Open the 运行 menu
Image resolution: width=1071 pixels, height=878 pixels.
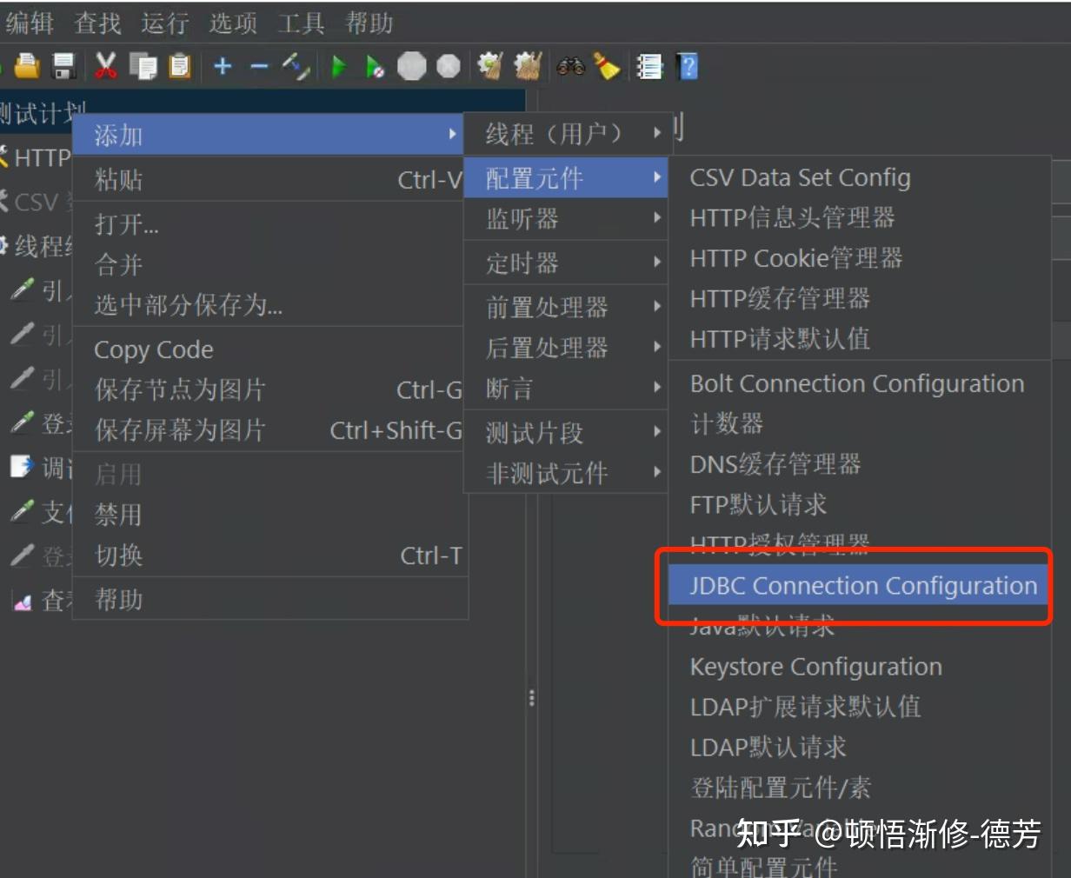click(165, 23)
